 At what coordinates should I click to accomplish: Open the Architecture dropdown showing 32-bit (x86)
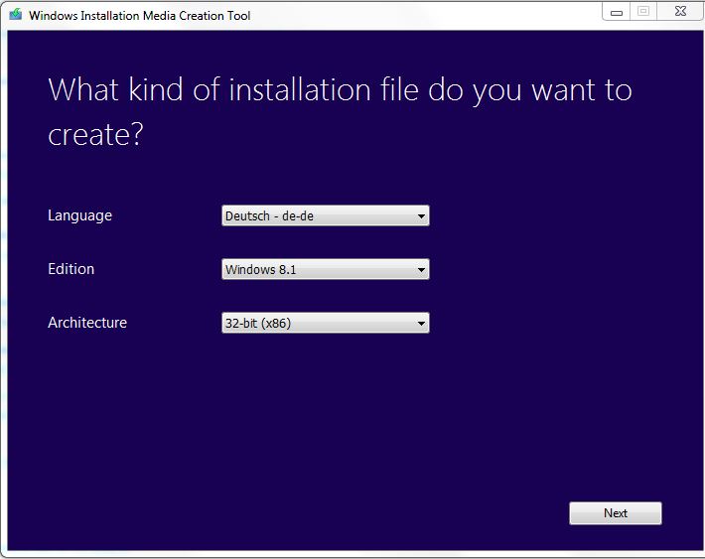325,323
